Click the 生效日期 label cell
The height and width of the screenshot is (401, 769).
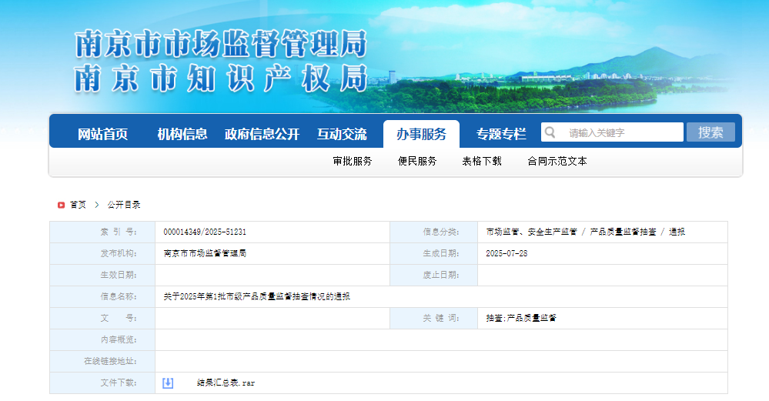point(102,275)
